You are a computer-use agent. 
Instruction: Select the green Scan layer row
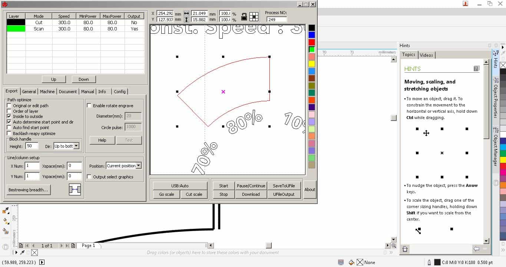(76, 29)
